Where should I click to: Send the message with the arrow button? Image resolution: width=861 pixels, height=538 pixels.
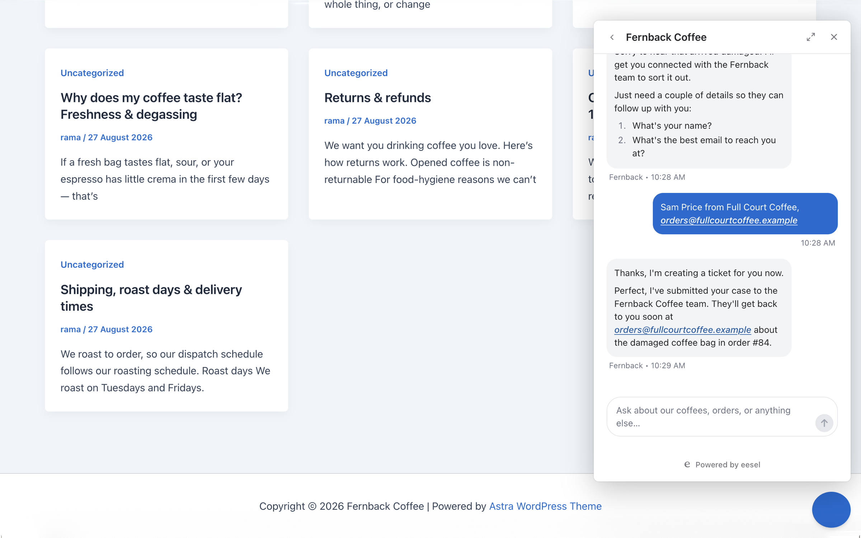pos(824,423)
